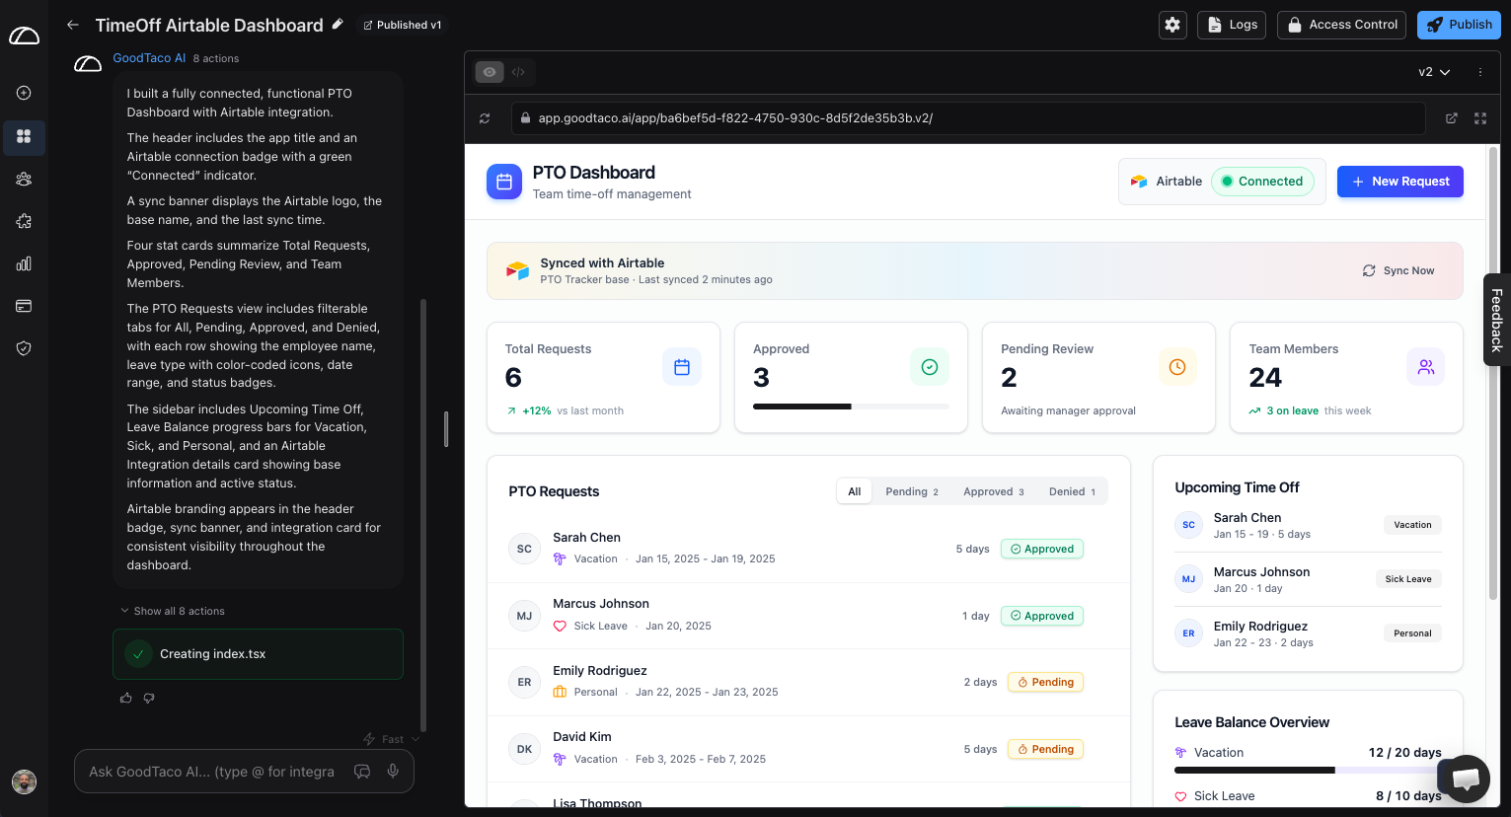Filter requests by the Denied tab

(1072, 491)
